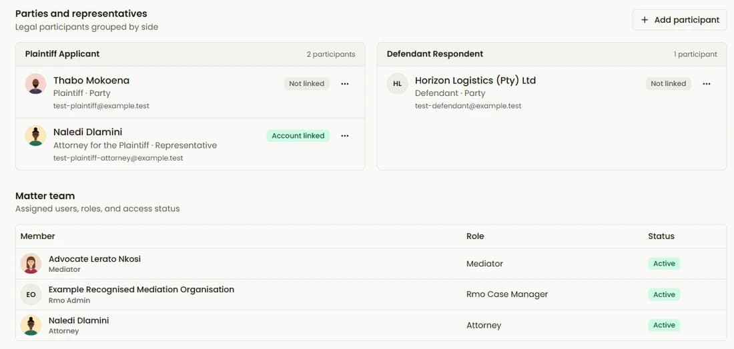
Task: Click the Matter team heading
Action: coord(45,196)
